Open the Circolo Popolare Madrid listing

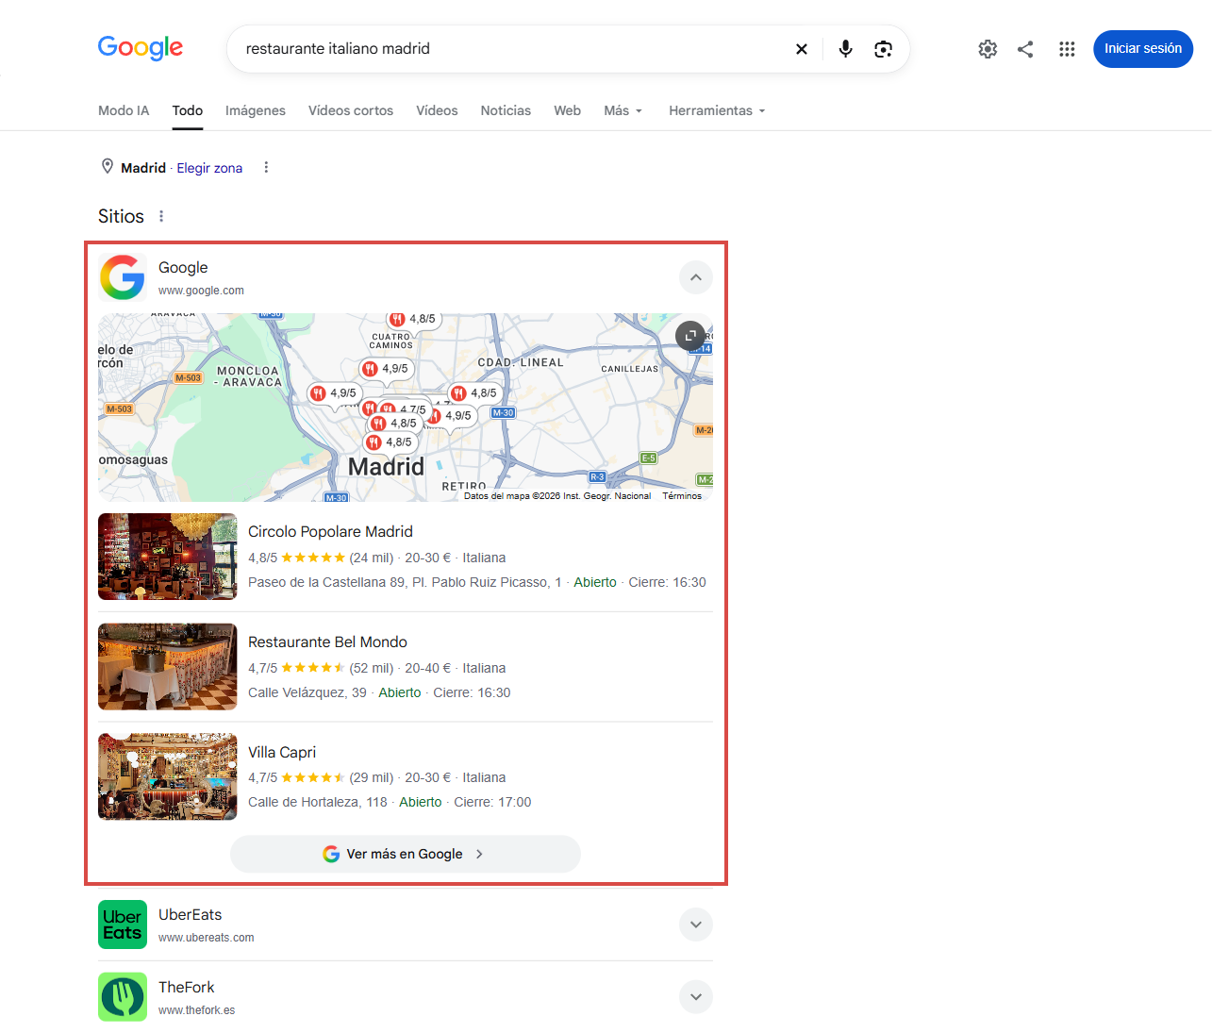pyautogui.click(x=330, y=532)
